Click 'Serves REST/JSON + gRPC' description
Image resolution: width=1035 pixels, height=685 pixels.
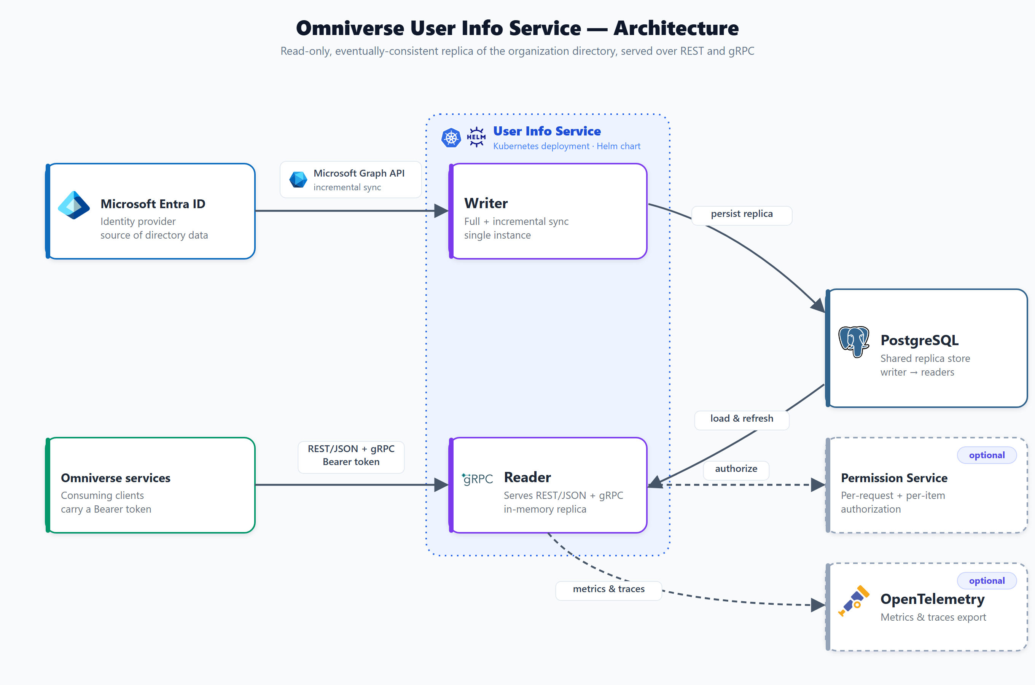tap(564, 495)
